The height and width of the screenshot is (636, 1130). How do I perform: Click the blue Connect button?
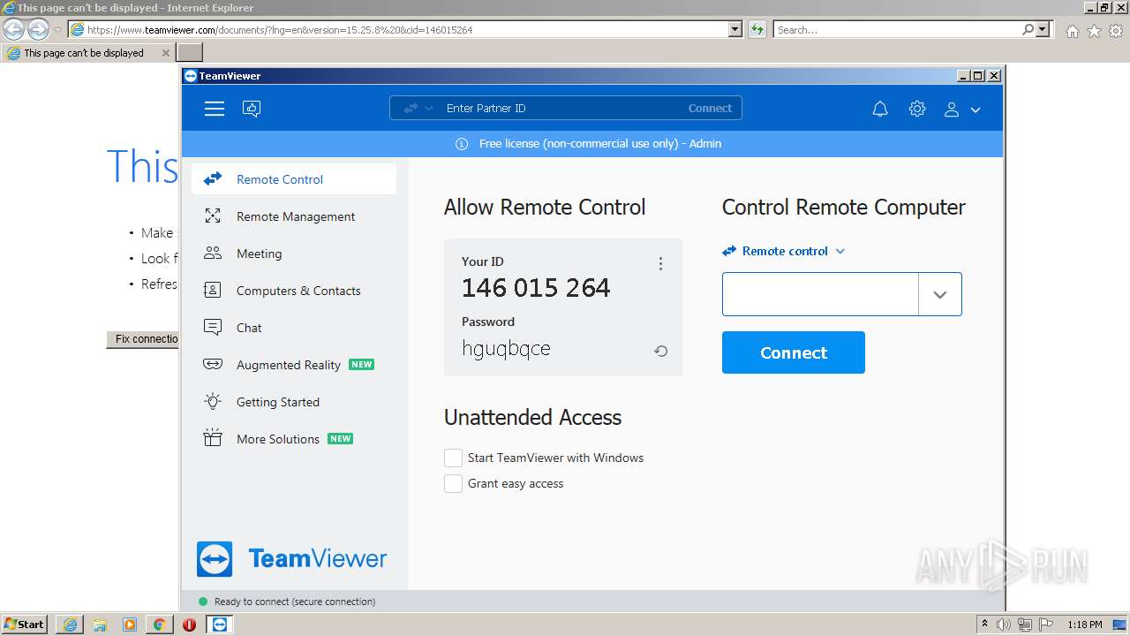click(x=794, y=352)
